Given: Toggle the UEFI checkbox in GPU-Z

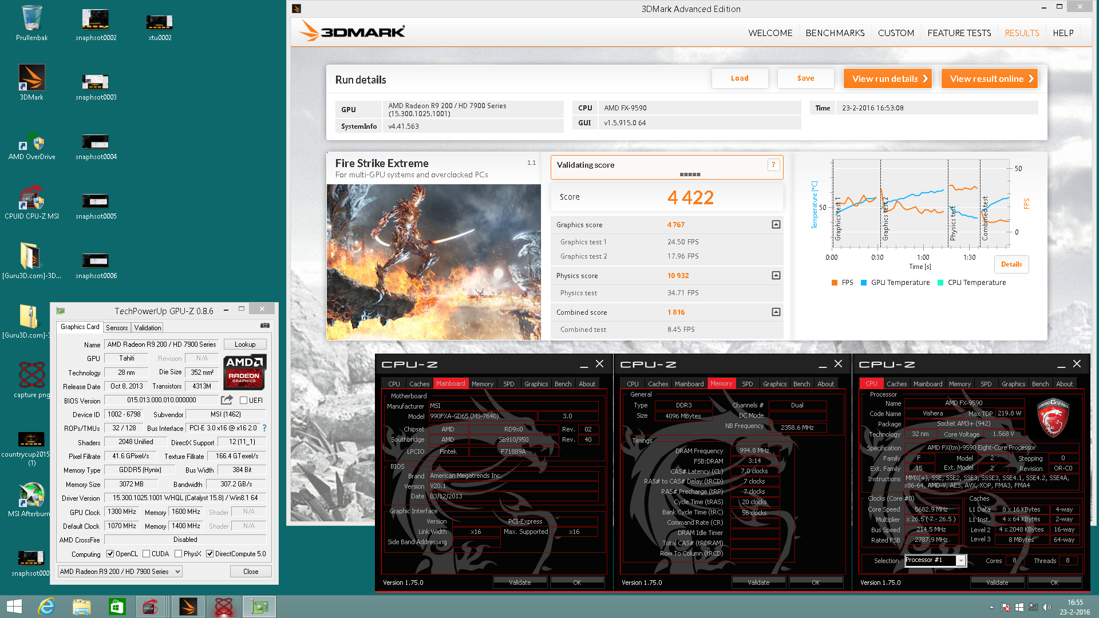Looking at the screenshot, I should (243, 401).
